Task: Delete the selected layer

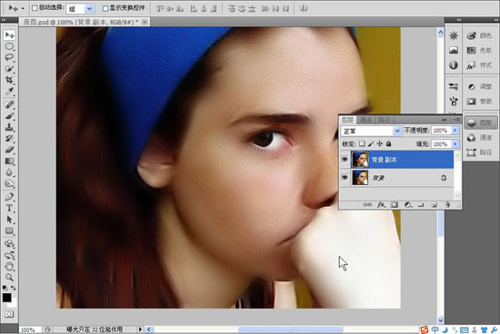Action: point(447,205)
